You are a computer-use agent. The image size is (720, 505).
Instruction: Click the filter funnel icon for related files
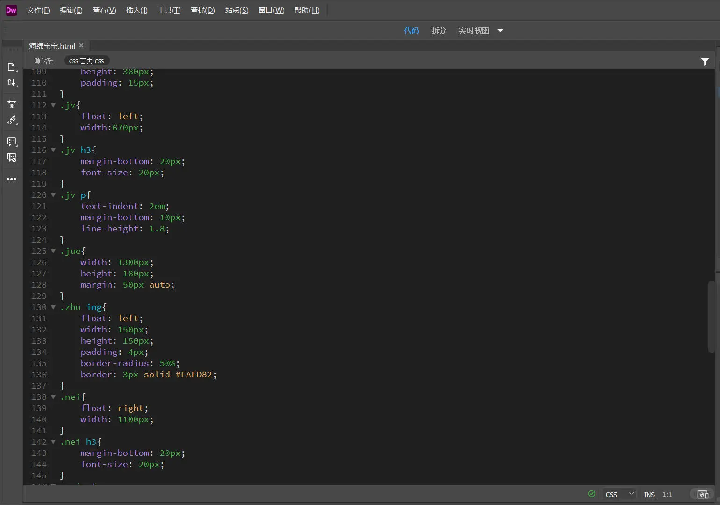coord(705,61)
